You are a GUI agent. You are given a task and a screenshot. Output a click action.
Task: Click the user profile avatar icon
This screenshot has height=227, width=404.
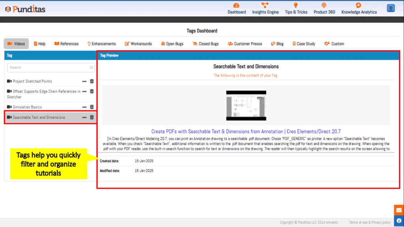pos(391,8)
